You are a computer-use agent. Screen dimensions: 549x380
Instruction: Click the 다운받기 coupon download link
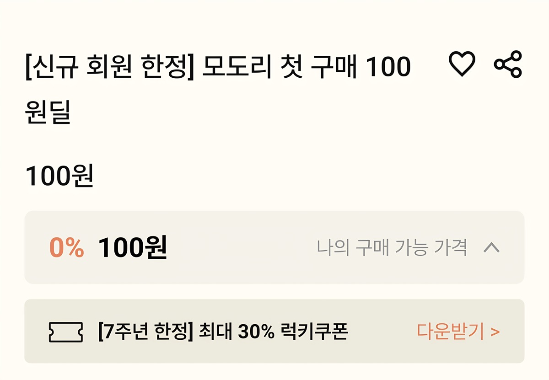point(450,332)
